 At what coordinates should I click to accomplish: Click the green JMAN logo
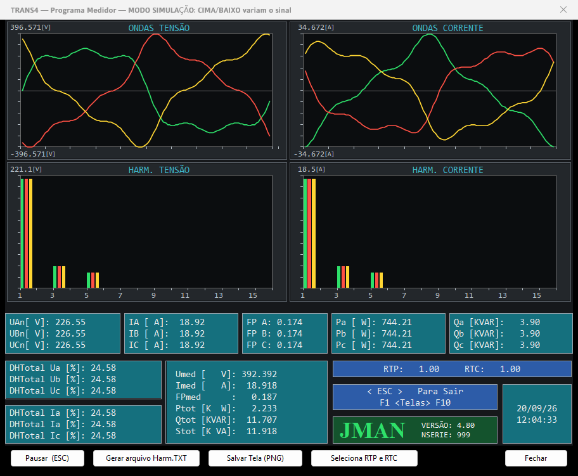[x=372, y=430]
